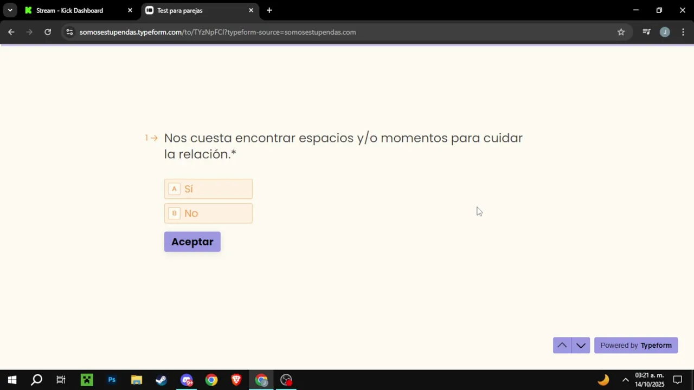Close the Test para parejas tab

(251, 10)
